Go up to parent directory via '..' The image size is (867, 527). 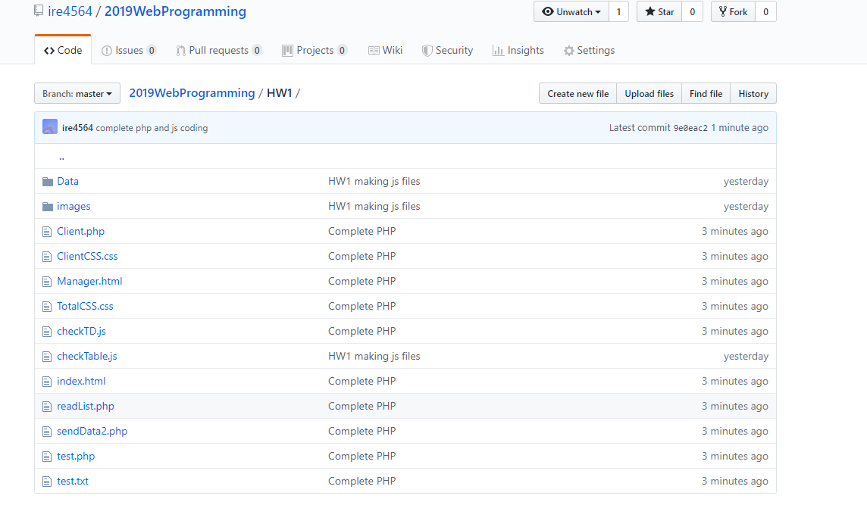pyautogui.click(x=61, y=157)
